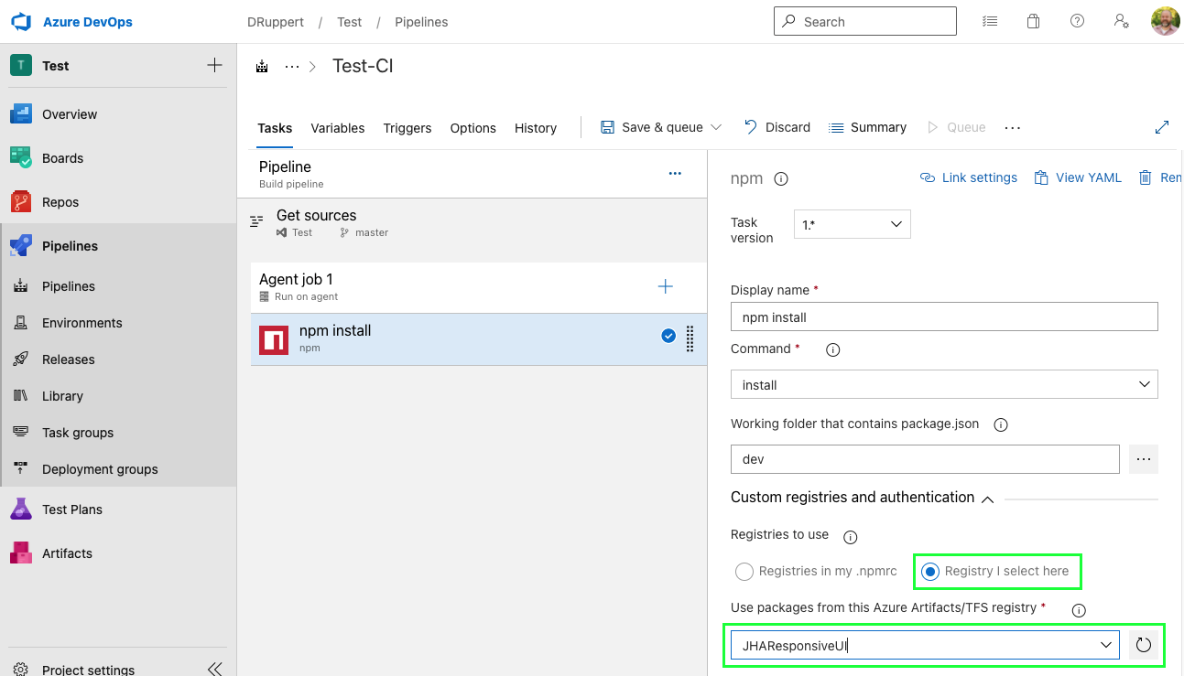Switch to the Variables tab
This screenshot has width=1184, height=676.
pos(337,128)
